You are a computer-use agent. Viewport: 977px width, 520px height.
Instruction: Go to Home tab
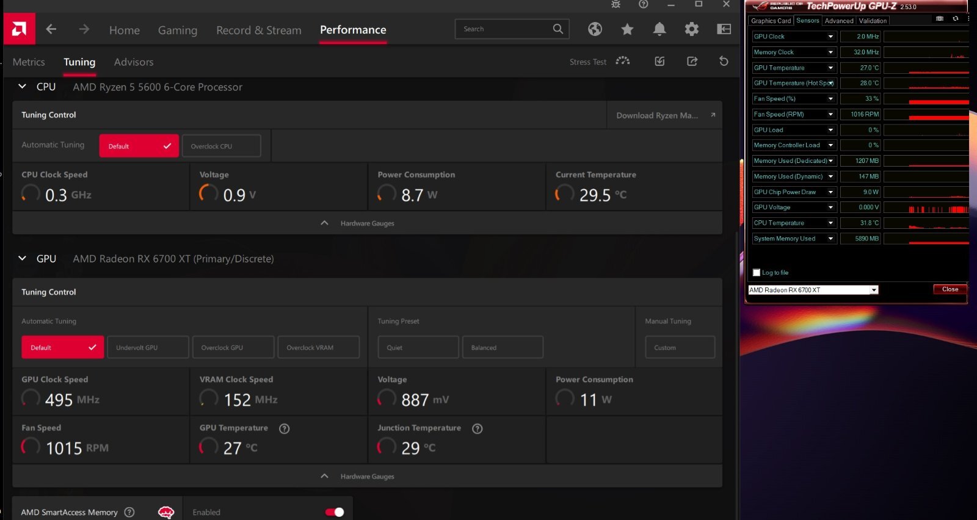point(125,30)
